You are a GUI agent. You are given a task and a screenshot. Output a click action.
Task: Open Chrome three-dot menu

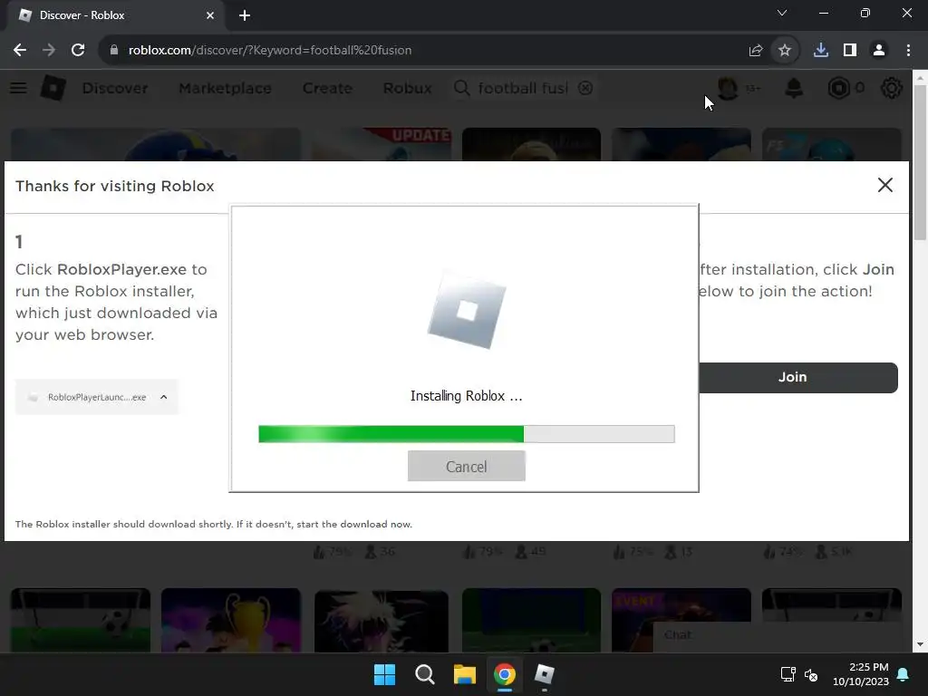coord(908,51)
